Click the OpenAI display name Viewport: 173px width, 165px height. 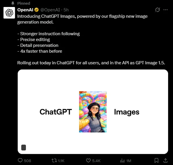pyautogui.click(x=25, y=10)
